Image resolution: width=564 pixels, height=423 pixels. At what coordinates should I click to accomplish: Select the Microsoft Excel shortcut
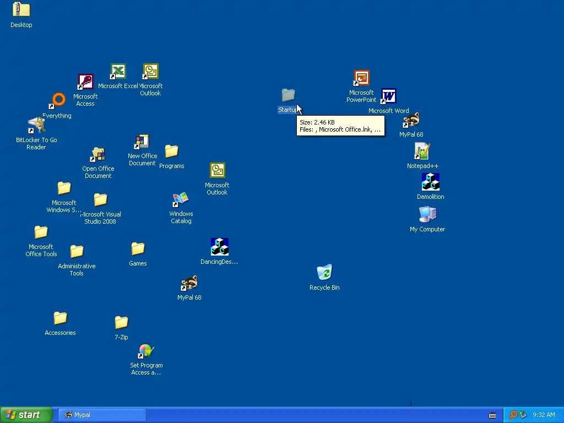118,71
